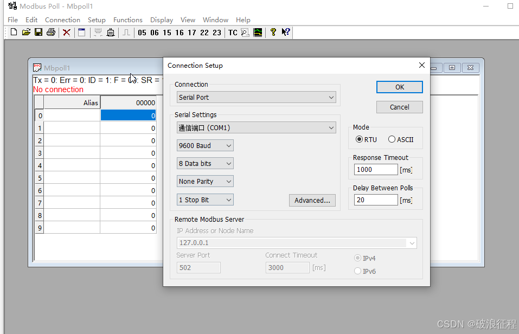The height and width of the screenshot is (334, 519).
Task: Click the Server Port 502 field
Action: pyautogui.click(x=198, y=267)
